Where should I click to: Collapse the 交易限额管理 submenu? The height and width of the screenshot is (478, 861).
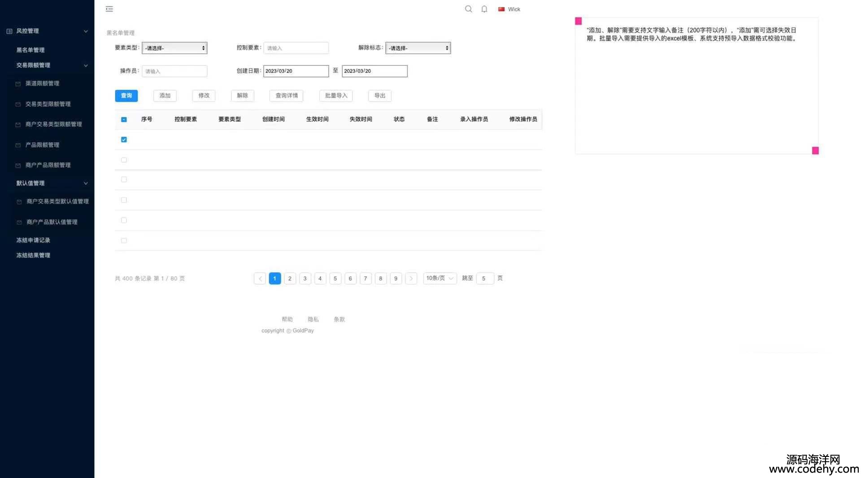pos(86,65)
